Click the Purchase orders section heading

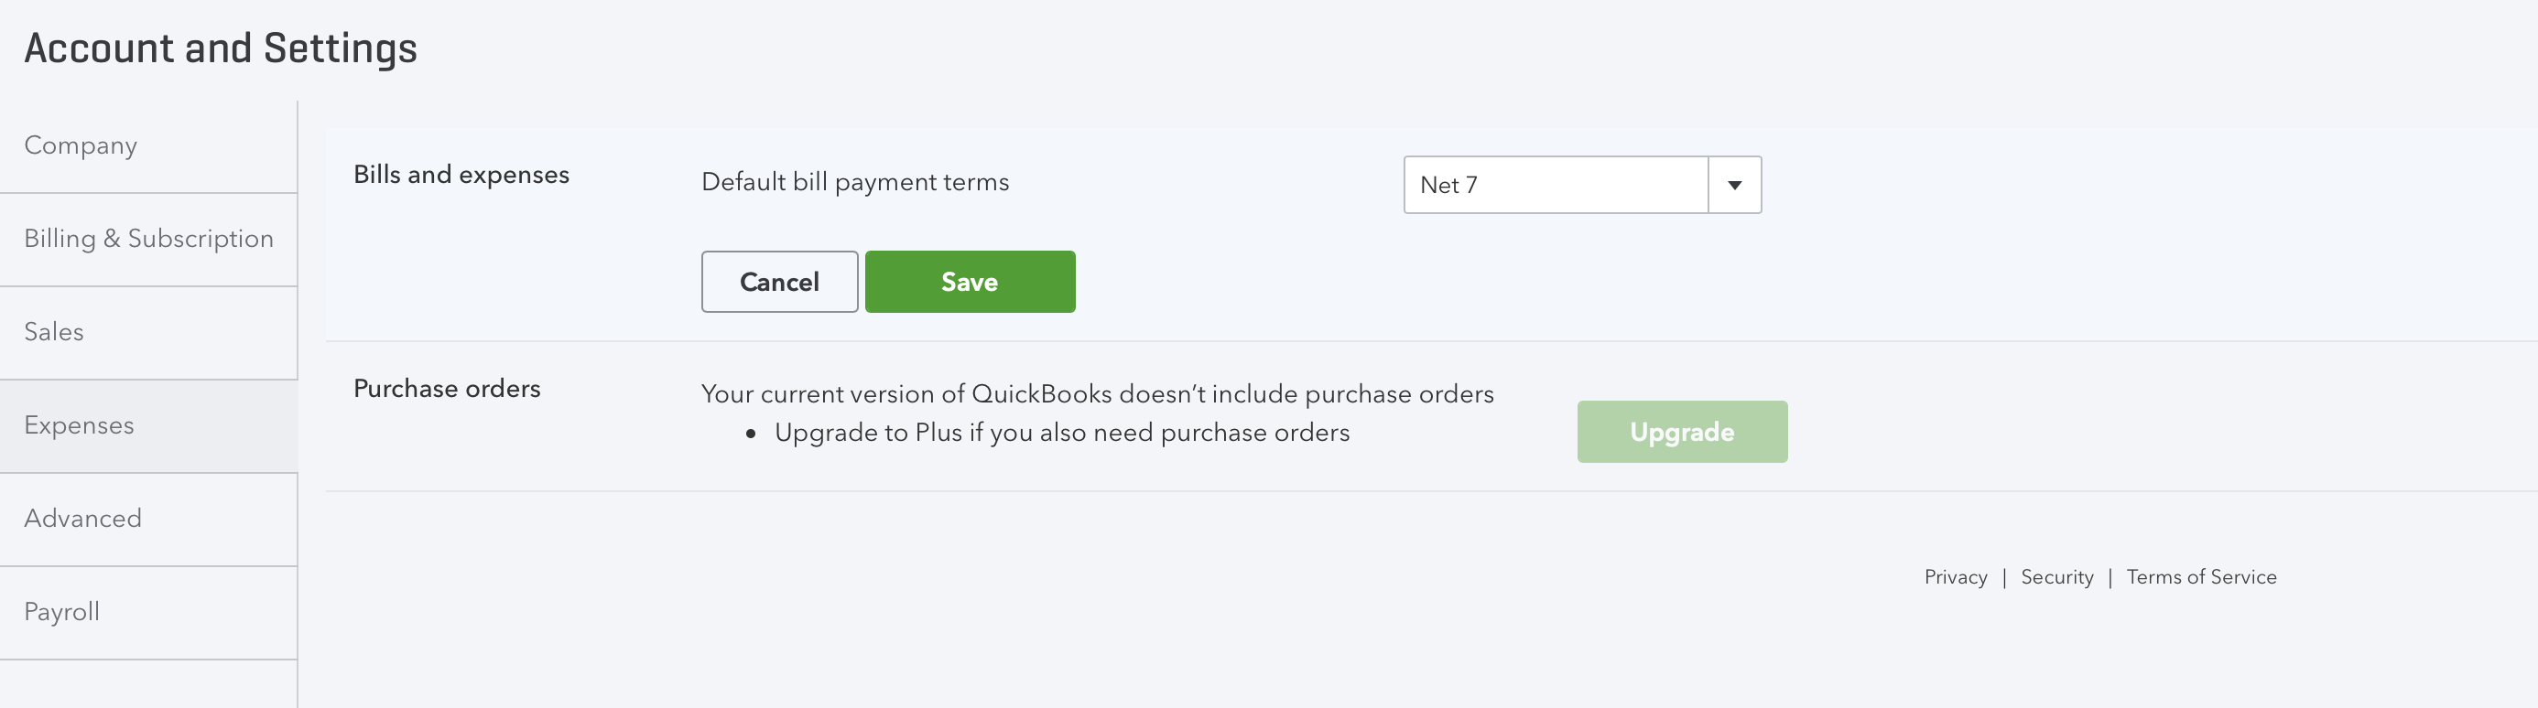(x=446, y=389)
